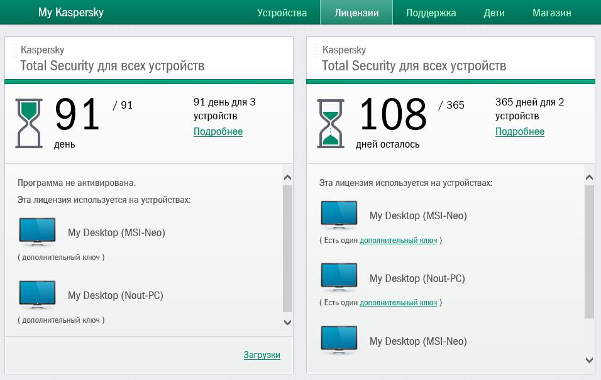601x380 pixels.
Task: Click the drag handle of left license card
Action: click(14, 51)
